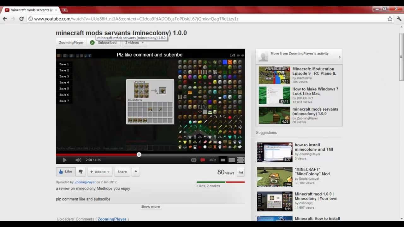The width and height of the screenshot is (404, 227).
Task: Click ZoomingPlayer uploader link
Action: click(85, 182)
